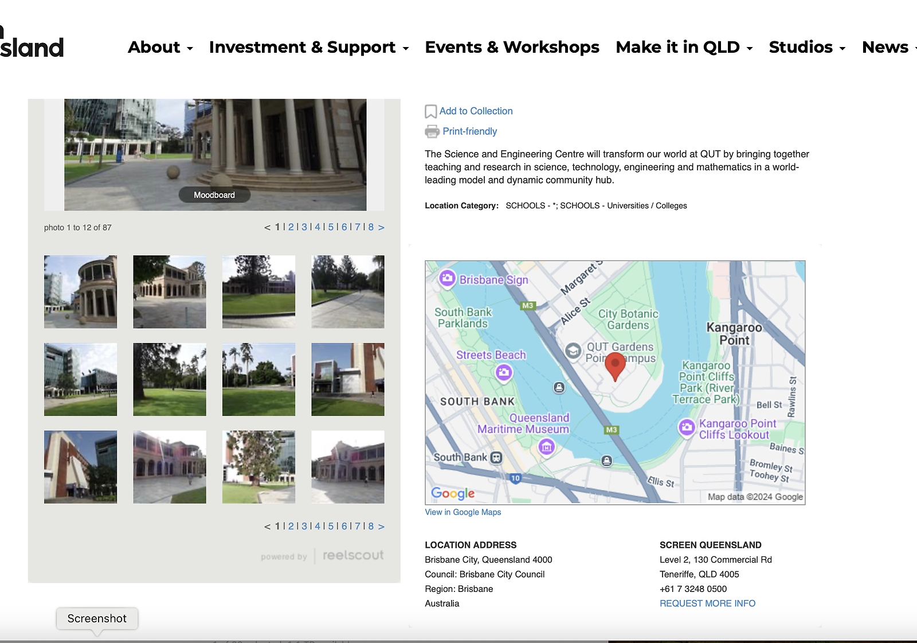917x643 pixels.
Task: Click the reelscout logo
Action: pos(353,555)
